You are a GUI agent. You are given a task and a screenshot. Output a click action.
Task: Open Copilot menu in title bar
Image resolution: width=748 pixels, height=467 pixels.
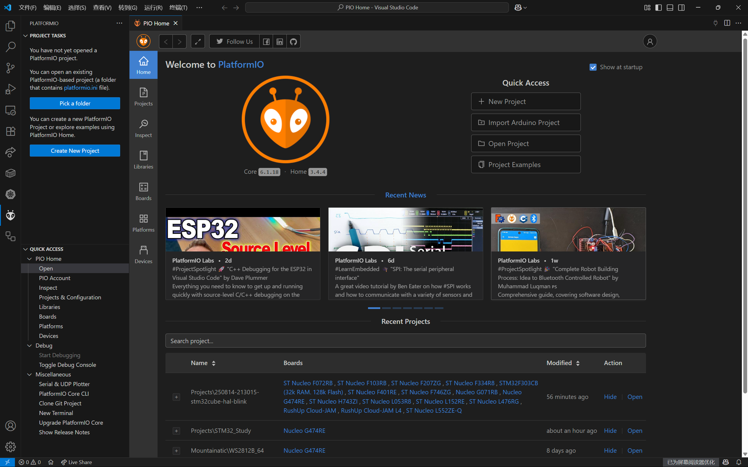(x=521, y=7)
